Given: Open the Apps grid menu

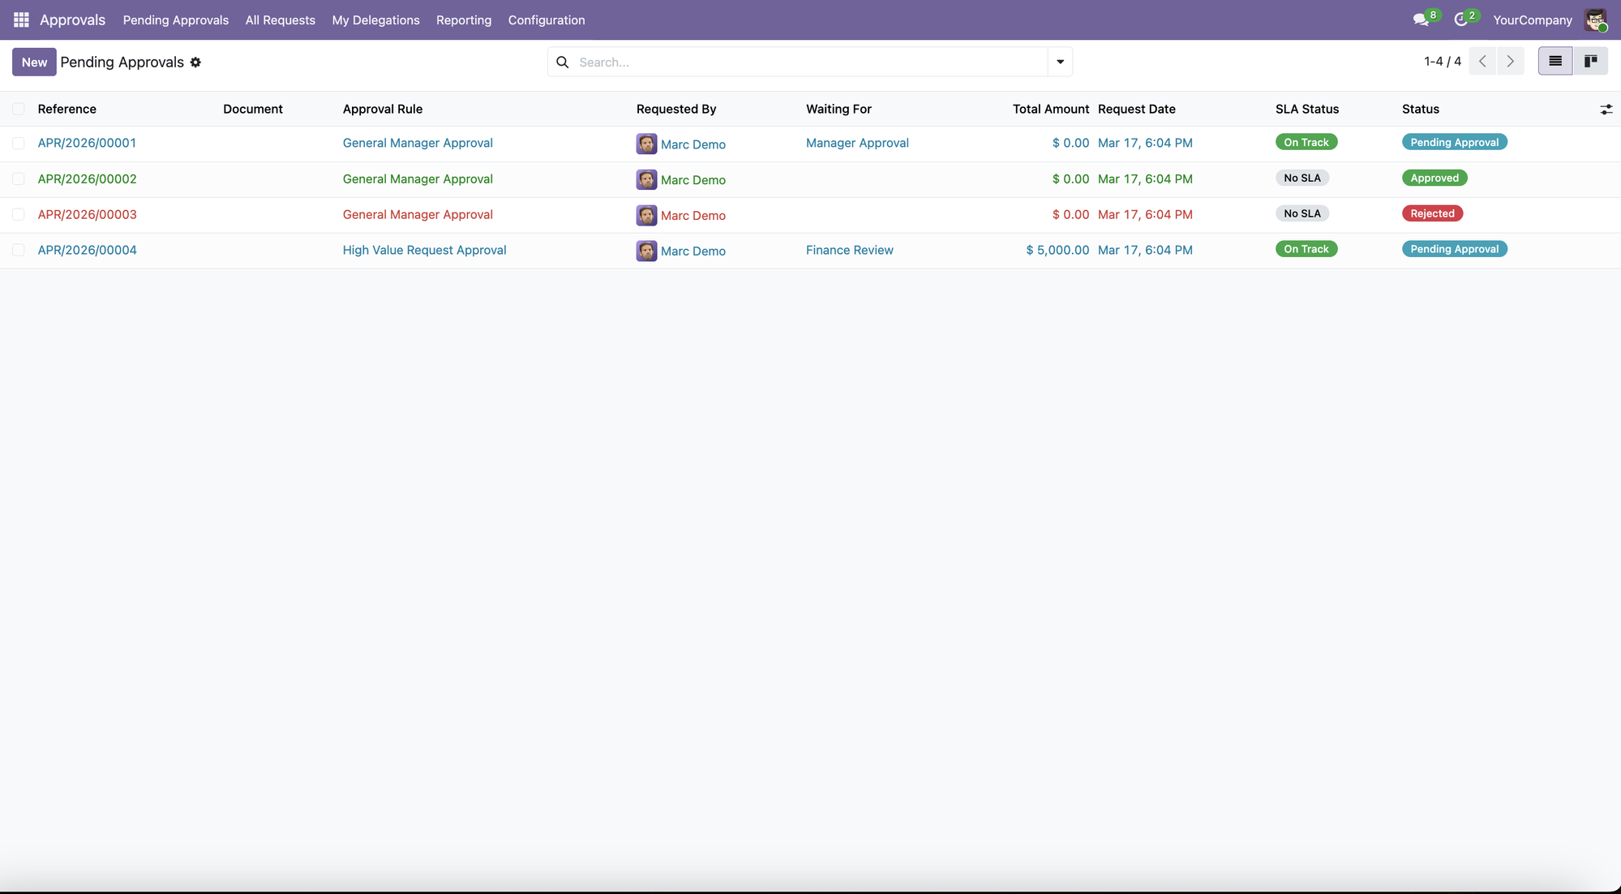Looking at the screenshot, I should pos(20,19).
